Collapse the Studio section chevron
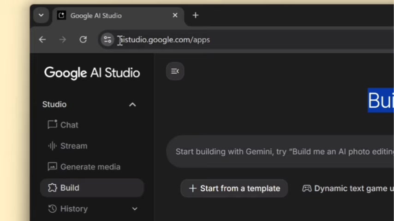The width and height of the screenshot is (394, 221). point(132,105)
